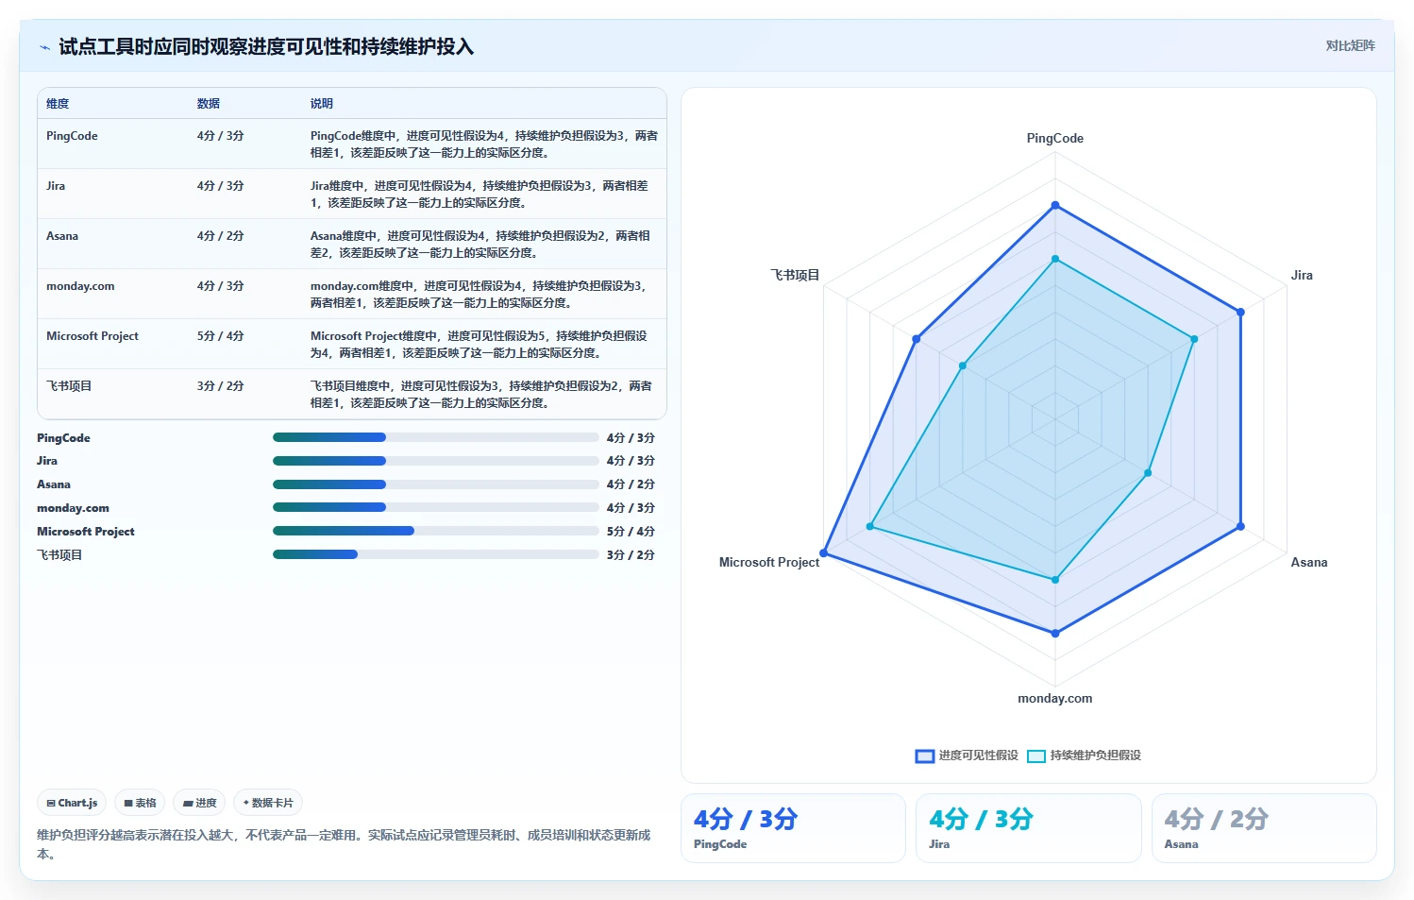The width and height of the screenshot is (1414, 900).
Task: Click the 说明 column header
Action: tap(322, 104)
